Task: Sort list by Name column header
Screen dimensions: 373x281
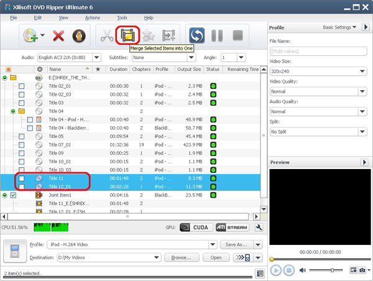Action: [69, 69]
